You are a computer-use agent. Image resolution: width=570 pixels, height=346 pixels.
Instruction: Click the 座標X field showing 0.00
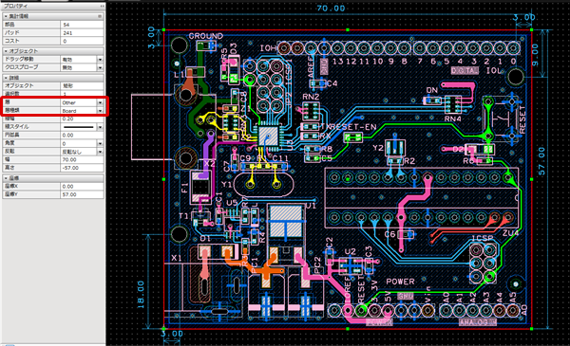[x=82, y=186]
